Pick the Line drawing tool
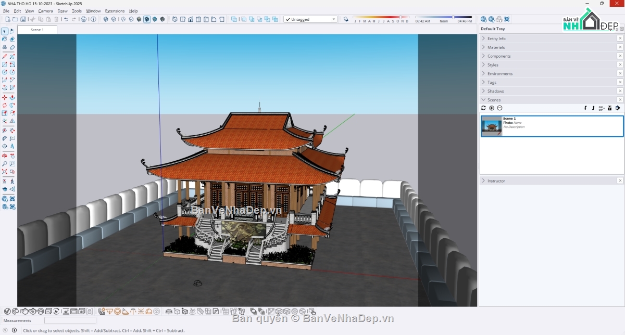 (5, 56)
